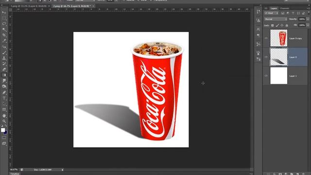Viewport: 311px width, 175px height.
Task: Open the Character panel icon in dock
Action: pyautogui.click(x=258, y=29)
